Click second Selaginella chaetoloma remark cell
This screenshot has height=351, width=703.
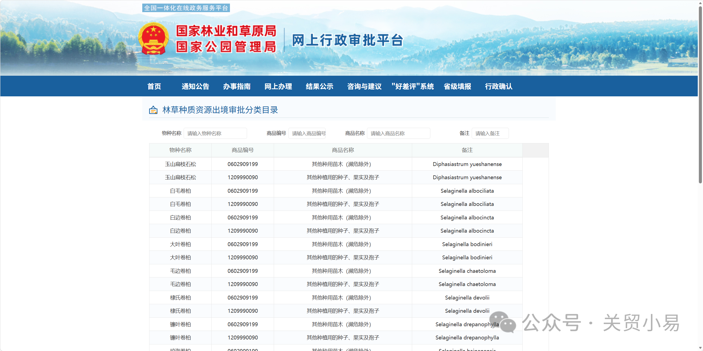467,284
